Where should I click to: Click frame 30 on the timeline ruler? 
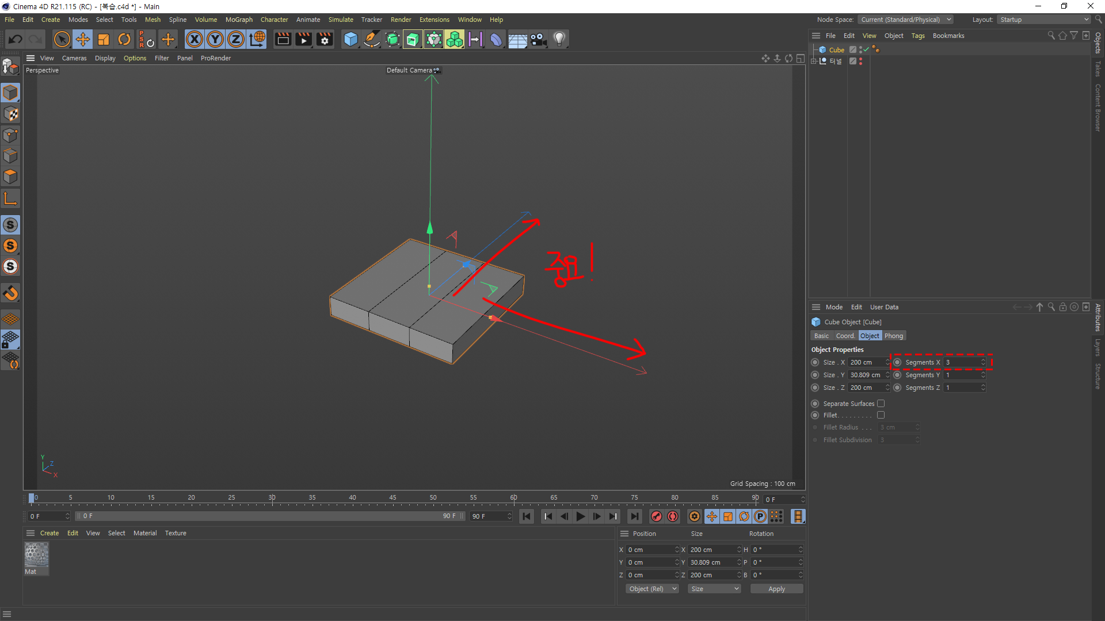click(272, 498)
